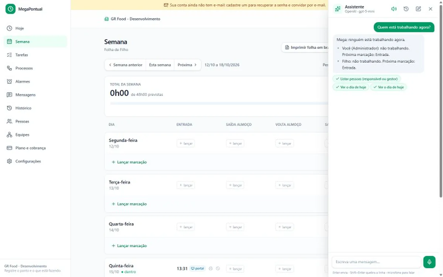The height and width of the screenshot is (277, 443).
Task: Click the green microphone button
Action: point(429,262)
